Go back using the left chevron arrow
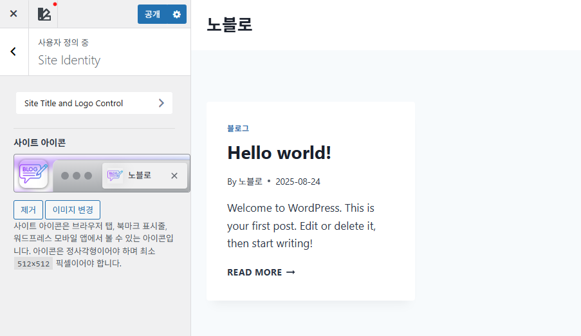Screen dimensions: 581x336 pos(14,52)
